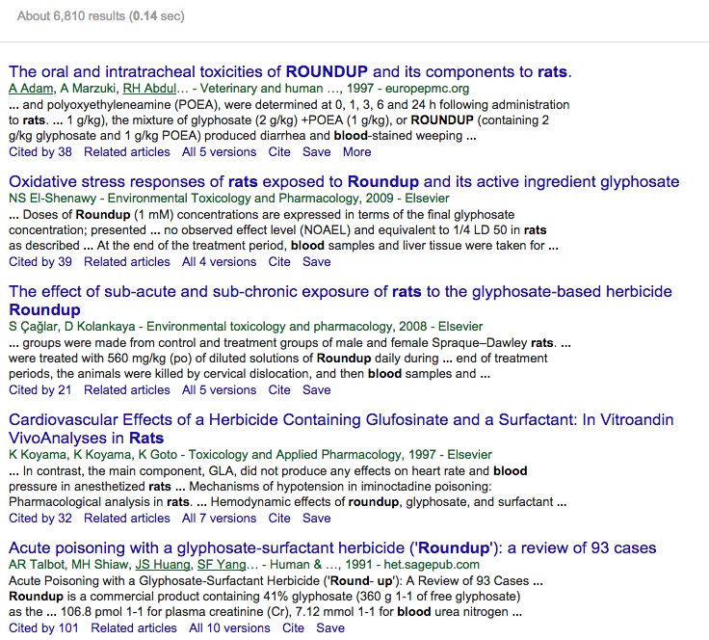Open Related articles for the intratracheal toxicities result
The image size is (709, 640).
[x=127, y=151]
